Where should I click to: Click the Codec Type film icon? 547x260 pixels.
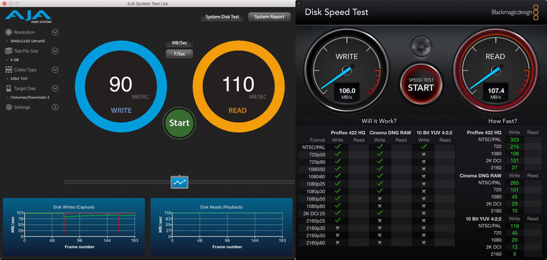coord(9,70)
